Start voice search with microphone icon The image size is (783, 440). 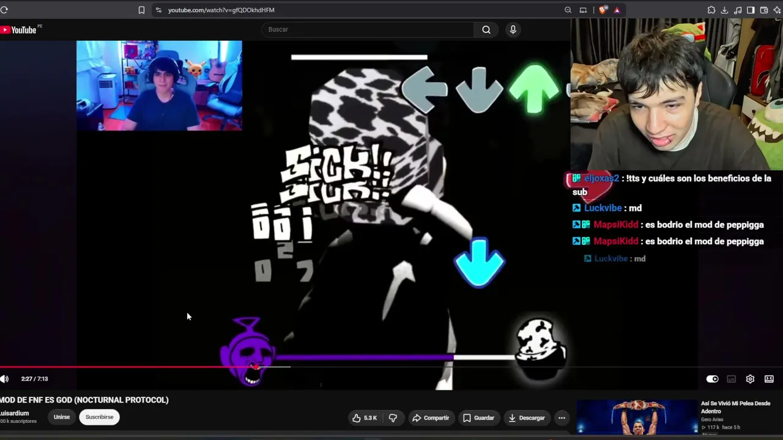tap(513, 29)
